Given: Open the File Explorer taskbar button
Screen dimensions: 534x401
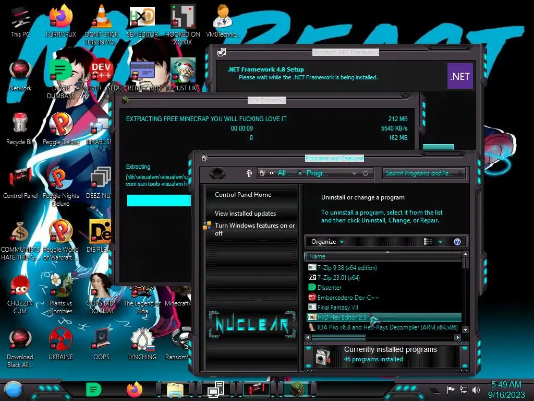Looking at the screenshot, I should pyautogui.click(x=175, y=390).
